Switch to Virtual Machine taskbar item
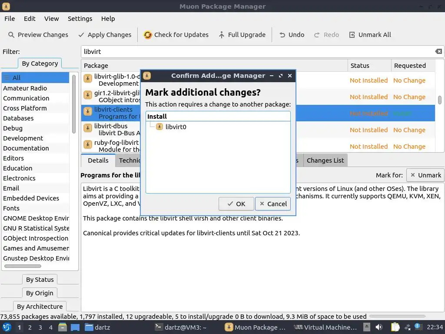Screen dimensions: 445x334 point(325,327)
